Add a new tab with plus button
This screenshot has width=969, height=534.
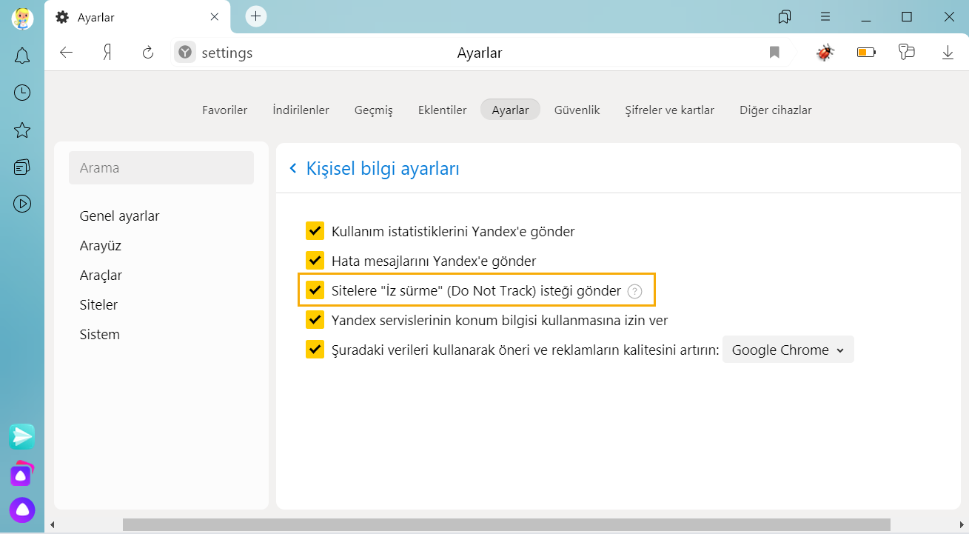(256, 16)
